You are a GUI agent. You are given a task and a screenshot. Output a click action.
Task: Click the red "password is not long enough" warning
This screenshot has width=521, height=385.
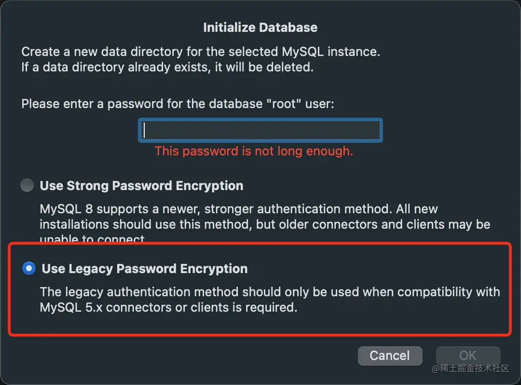(254, 151)
